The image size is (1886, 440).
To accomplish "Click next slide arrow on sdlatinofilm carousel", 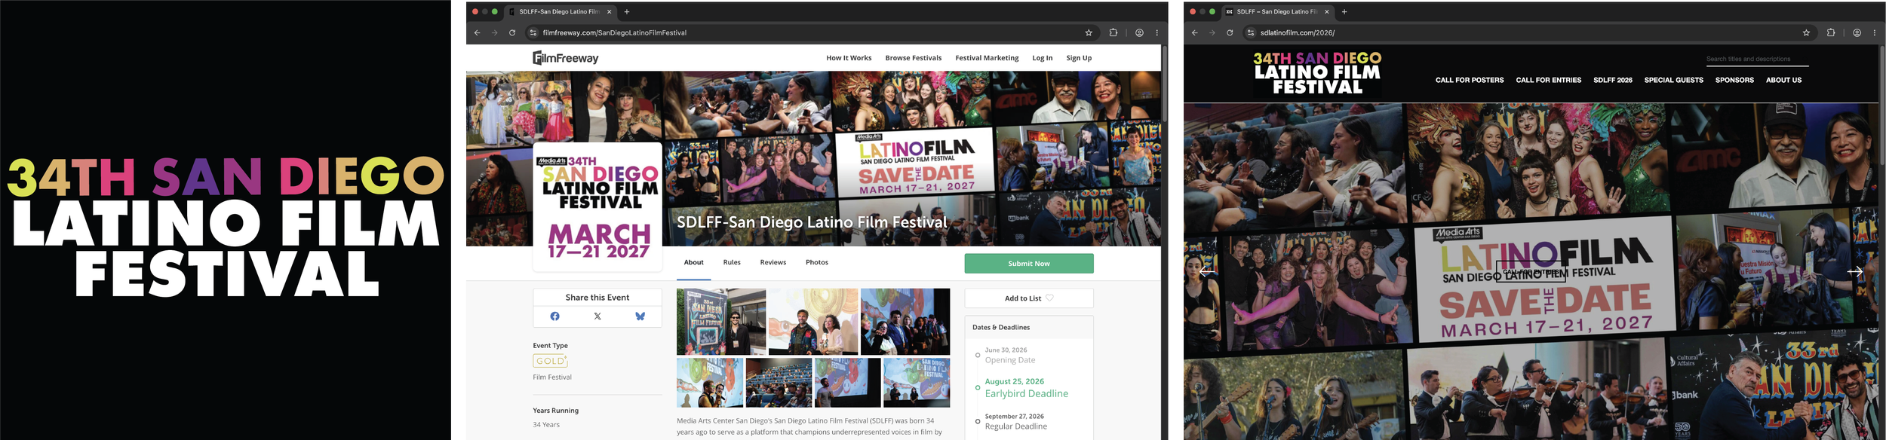I will pyautogui.click(x=1855, y=271).
